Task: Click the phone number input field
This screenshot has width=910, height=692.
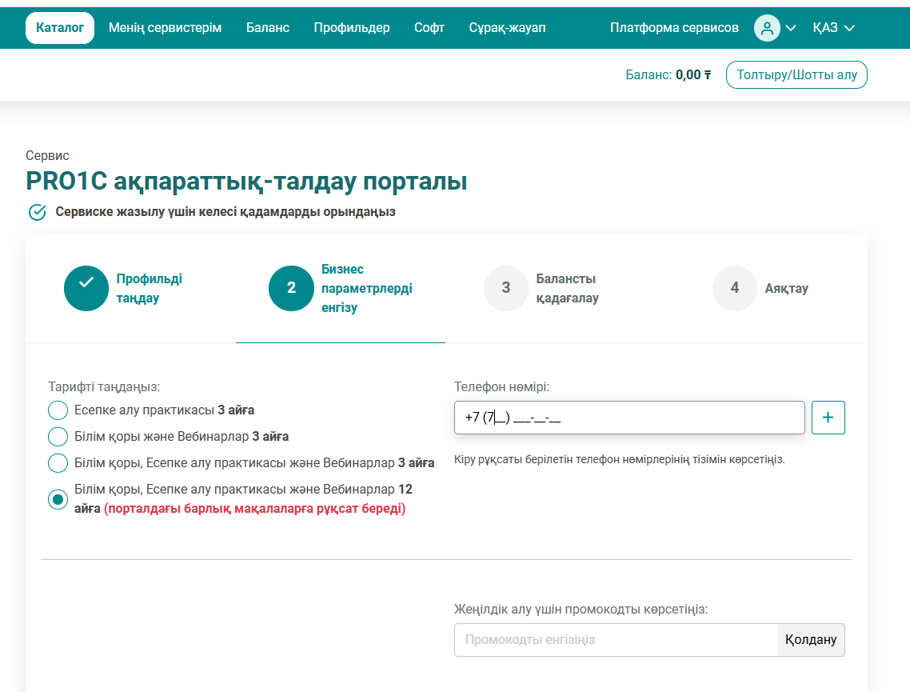Action: click(629, 418)
